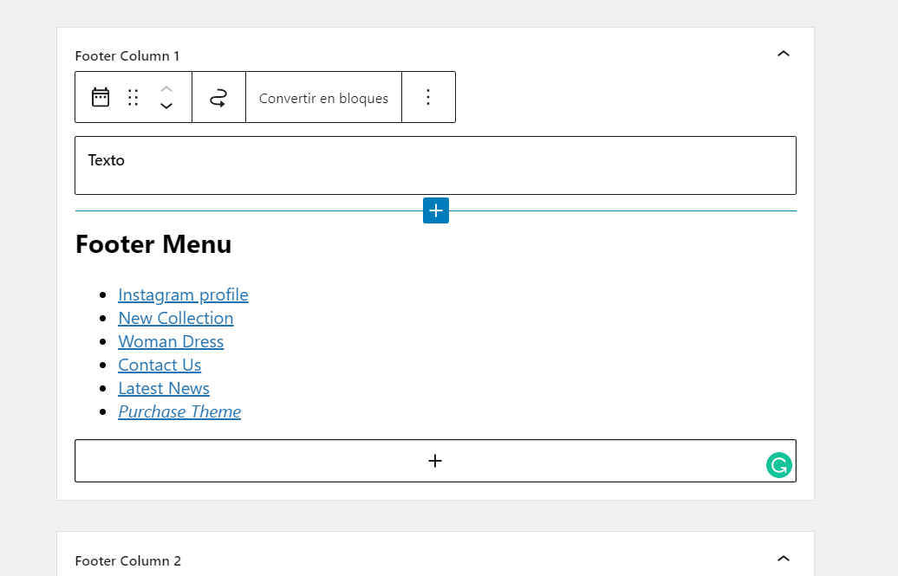The image size is (898, 576).
Task: Select the Texto widget block
Action: click(435, 165)
